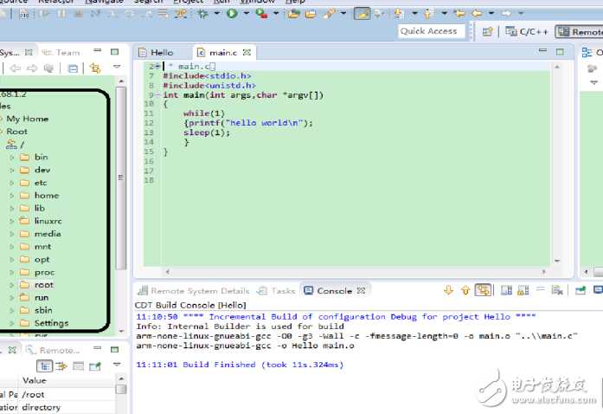
Task: Expand the bin folder in tree
Action: (12, 157)
